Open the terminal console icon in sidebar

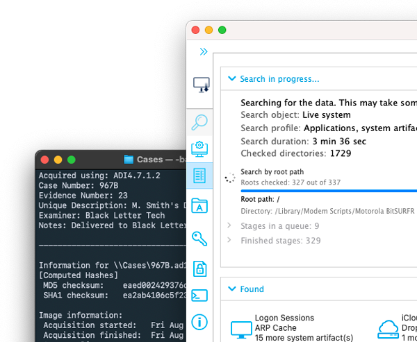(200, 296)
